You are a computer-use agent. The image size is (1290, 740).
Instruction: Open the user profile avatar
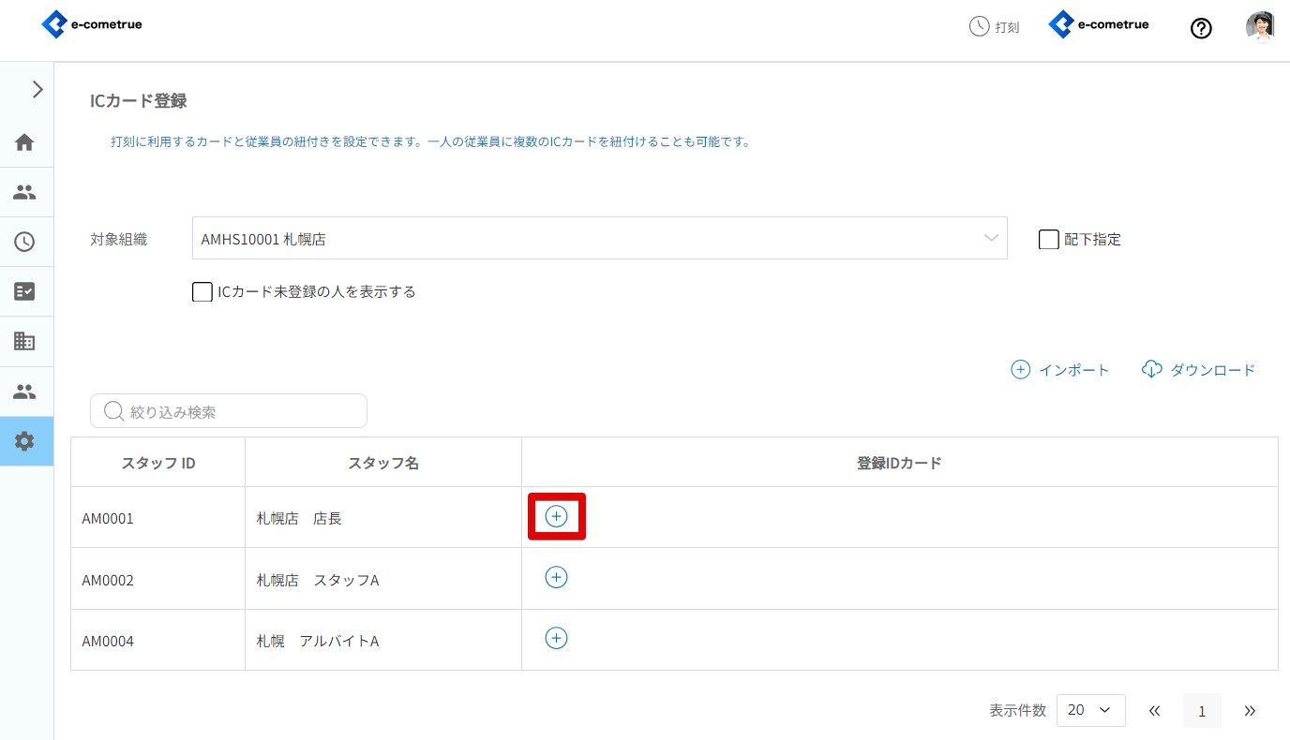(1260, 27)
